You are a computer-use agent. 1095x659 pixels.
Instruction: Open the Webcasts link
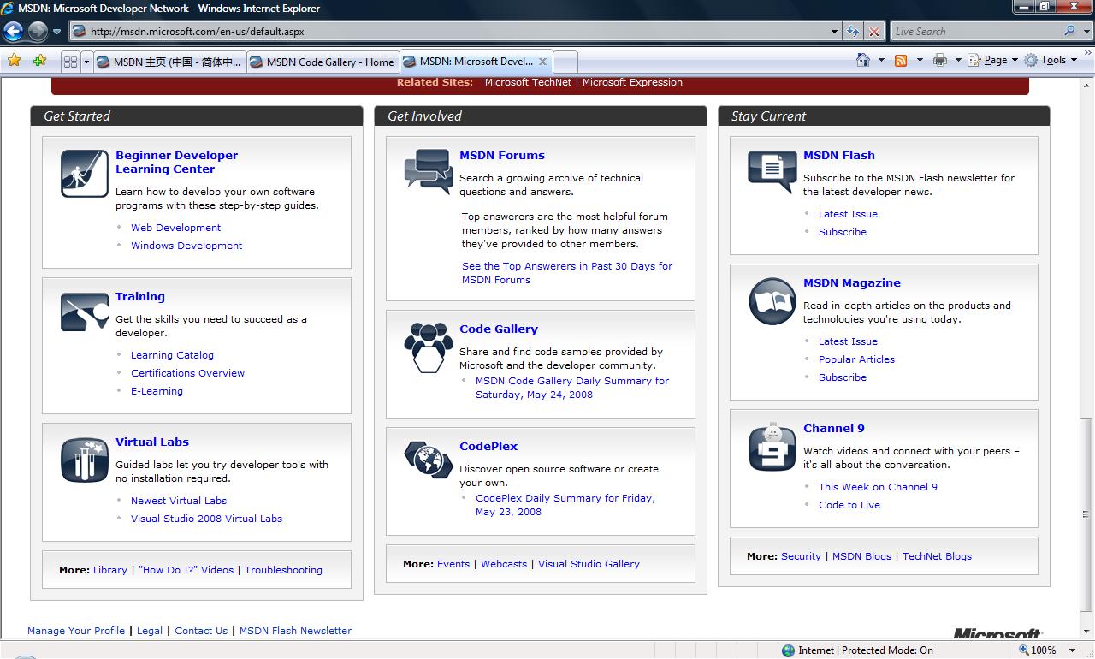tap(503, 564)
